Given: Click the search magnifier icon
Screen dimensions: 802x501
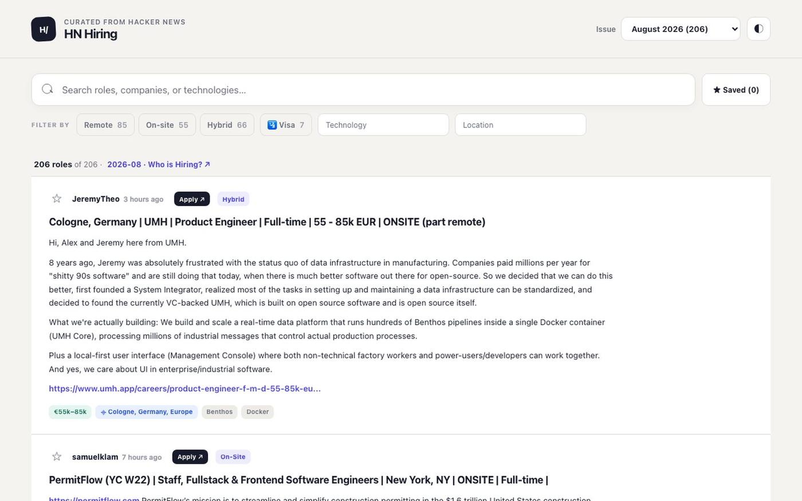Looking at the screenshot, I should tap(48, 89).
